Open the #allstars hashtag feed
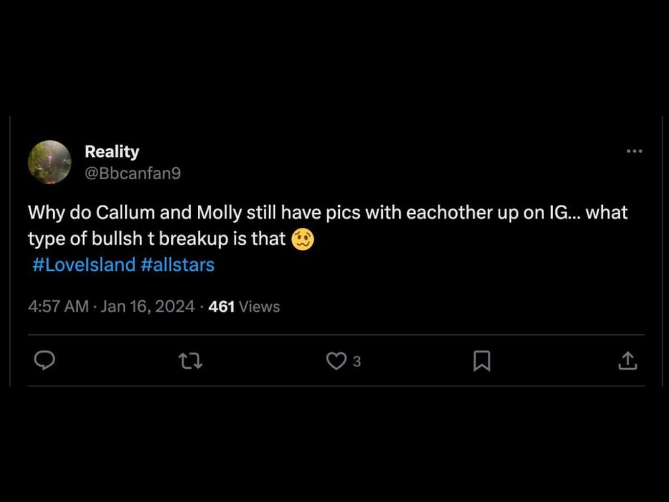The width and height of the screenshot is (669, 502). click(x=180, y=264)
